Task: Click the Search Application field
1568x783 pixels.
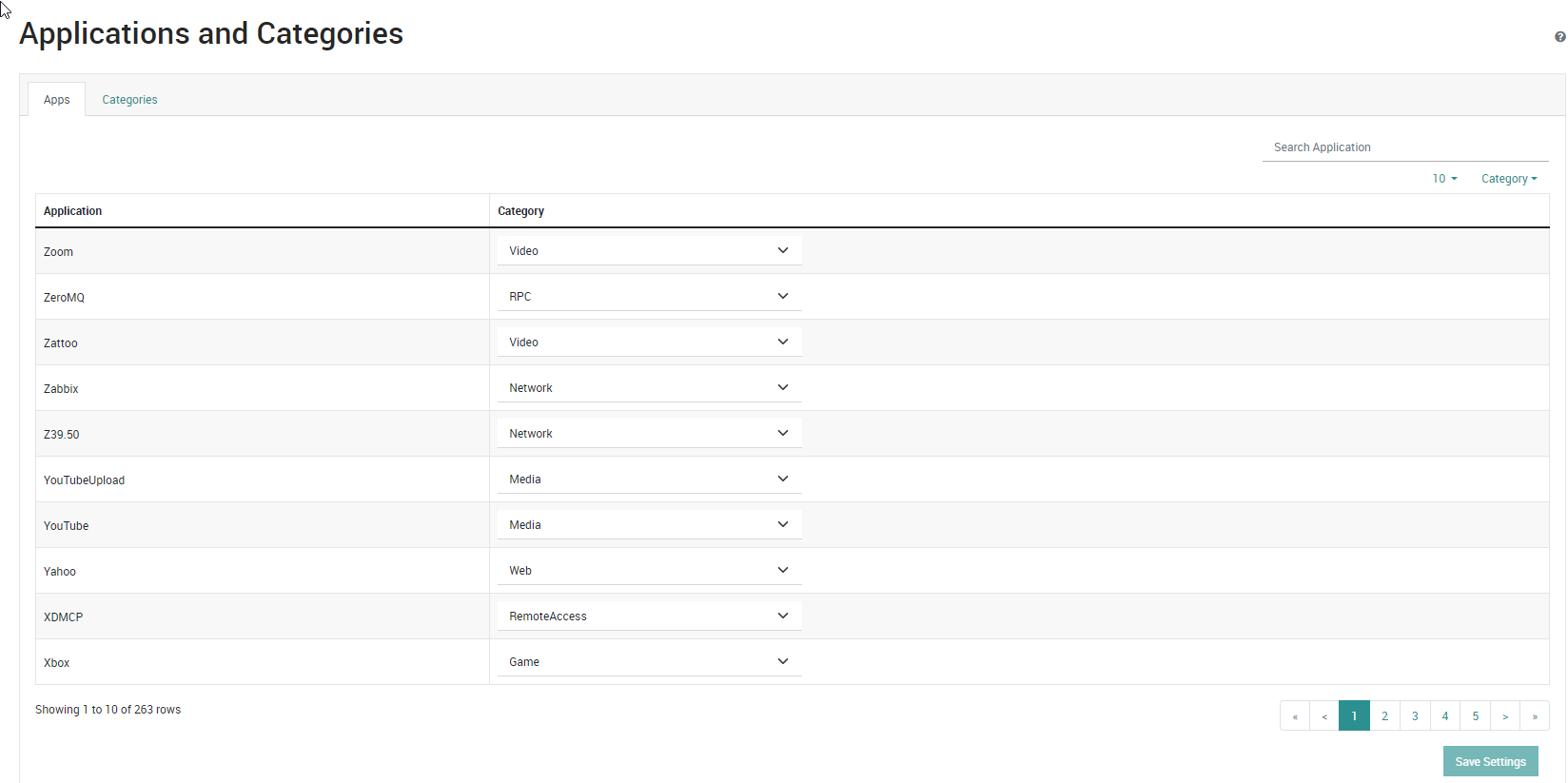Action: (x=1404, y=147)
